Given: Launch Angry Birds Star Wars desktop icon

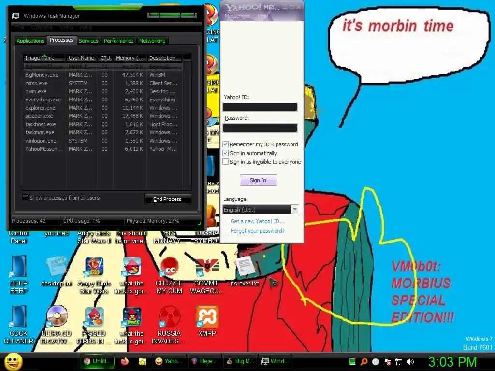Looking at the screenshot, I should 94,275.
